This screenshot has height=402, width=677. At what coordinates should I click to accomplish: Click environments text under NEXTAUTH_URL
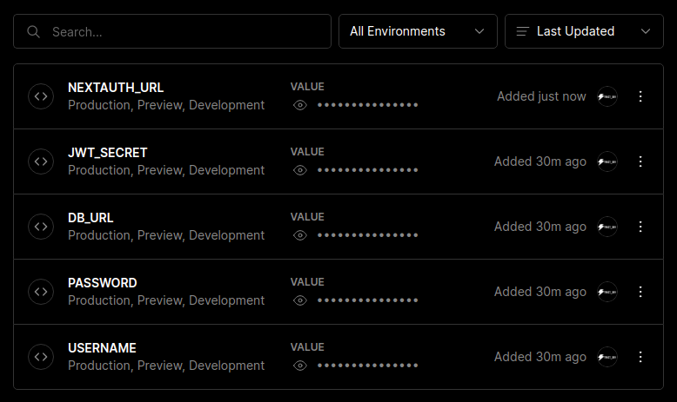pos(166,105)
